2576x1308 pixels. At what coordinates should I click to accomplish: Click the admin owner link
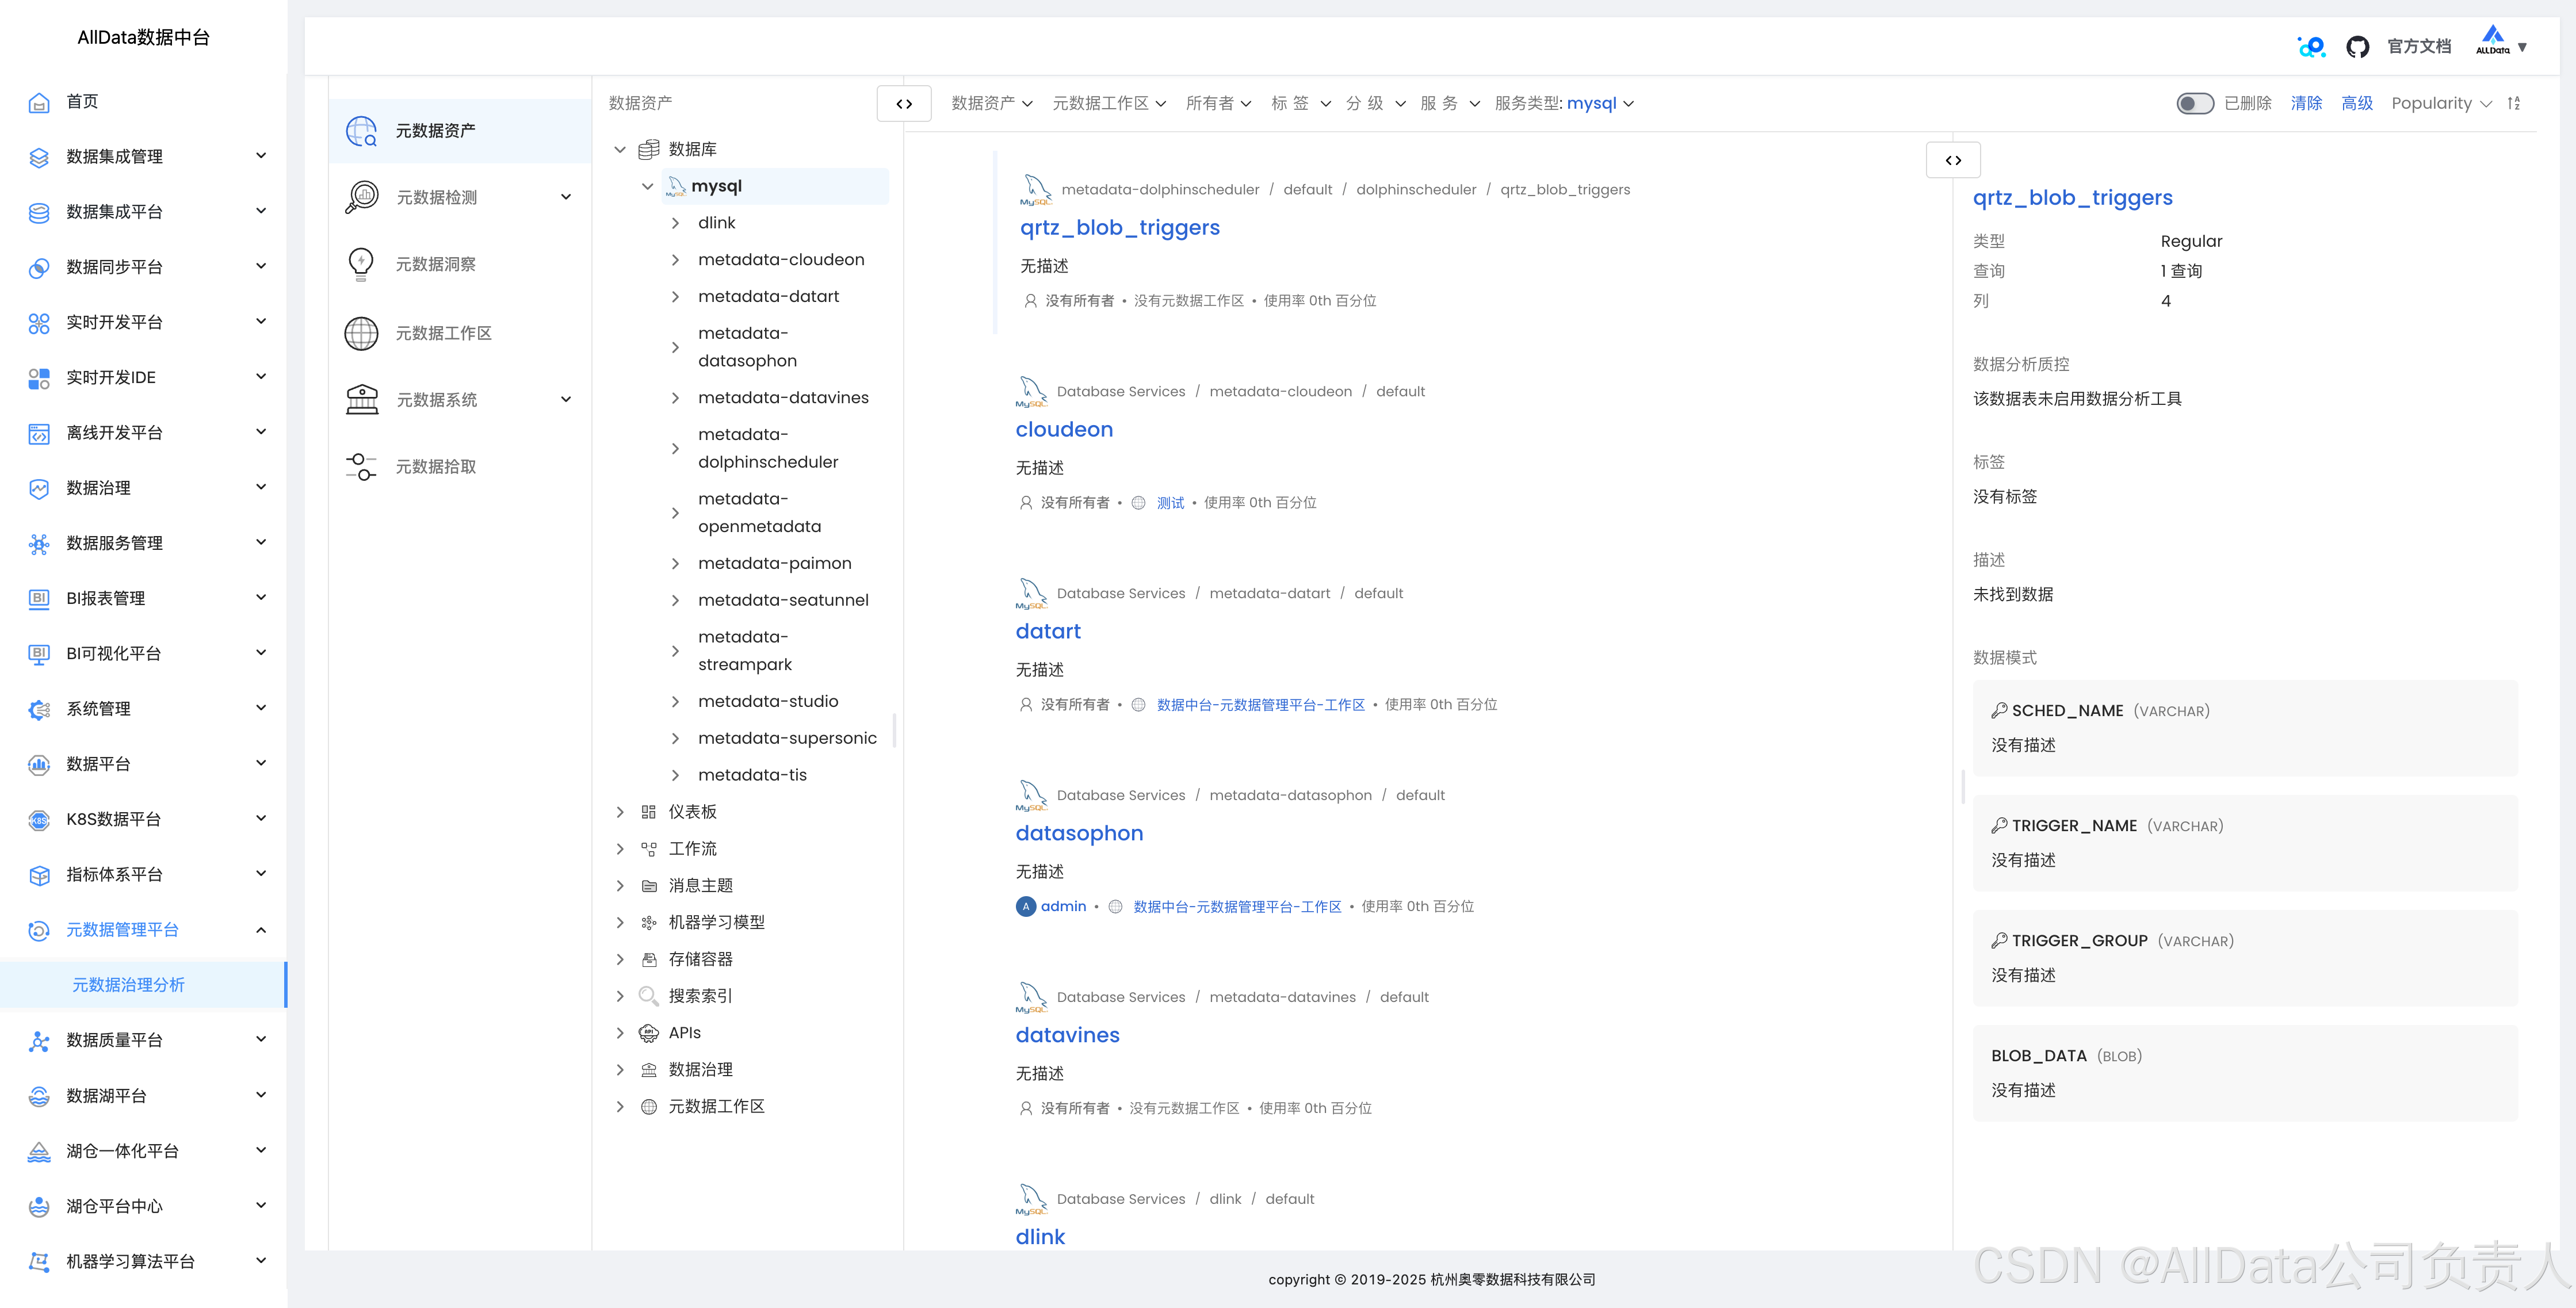click(x=1063, y=907)
